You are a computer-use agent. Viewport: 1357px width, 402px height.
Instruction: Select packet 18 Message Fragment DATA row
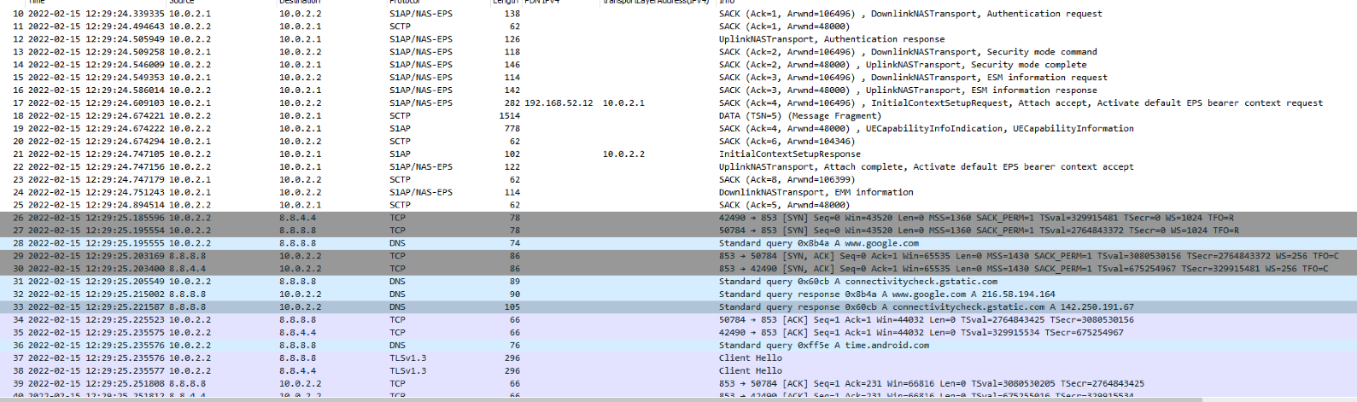[x=678, y=116]
